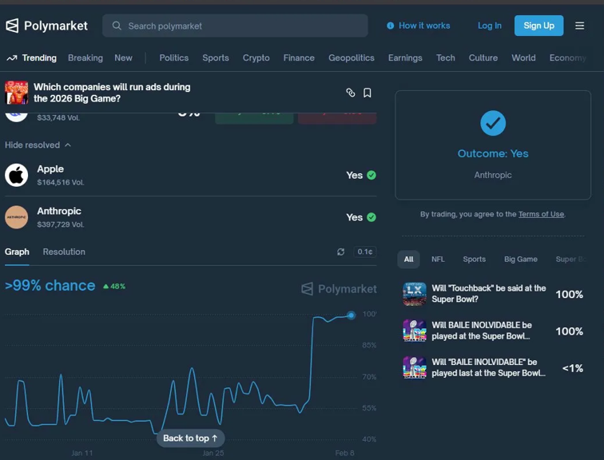
Task: Open the Earnings category
Action: point(405,58)
